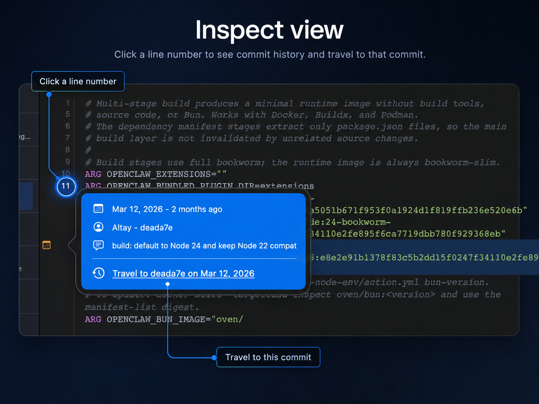Select line number 5 in the gutter
The width and height of the screenshot is (539, 404).
click(x=68, y=114)
